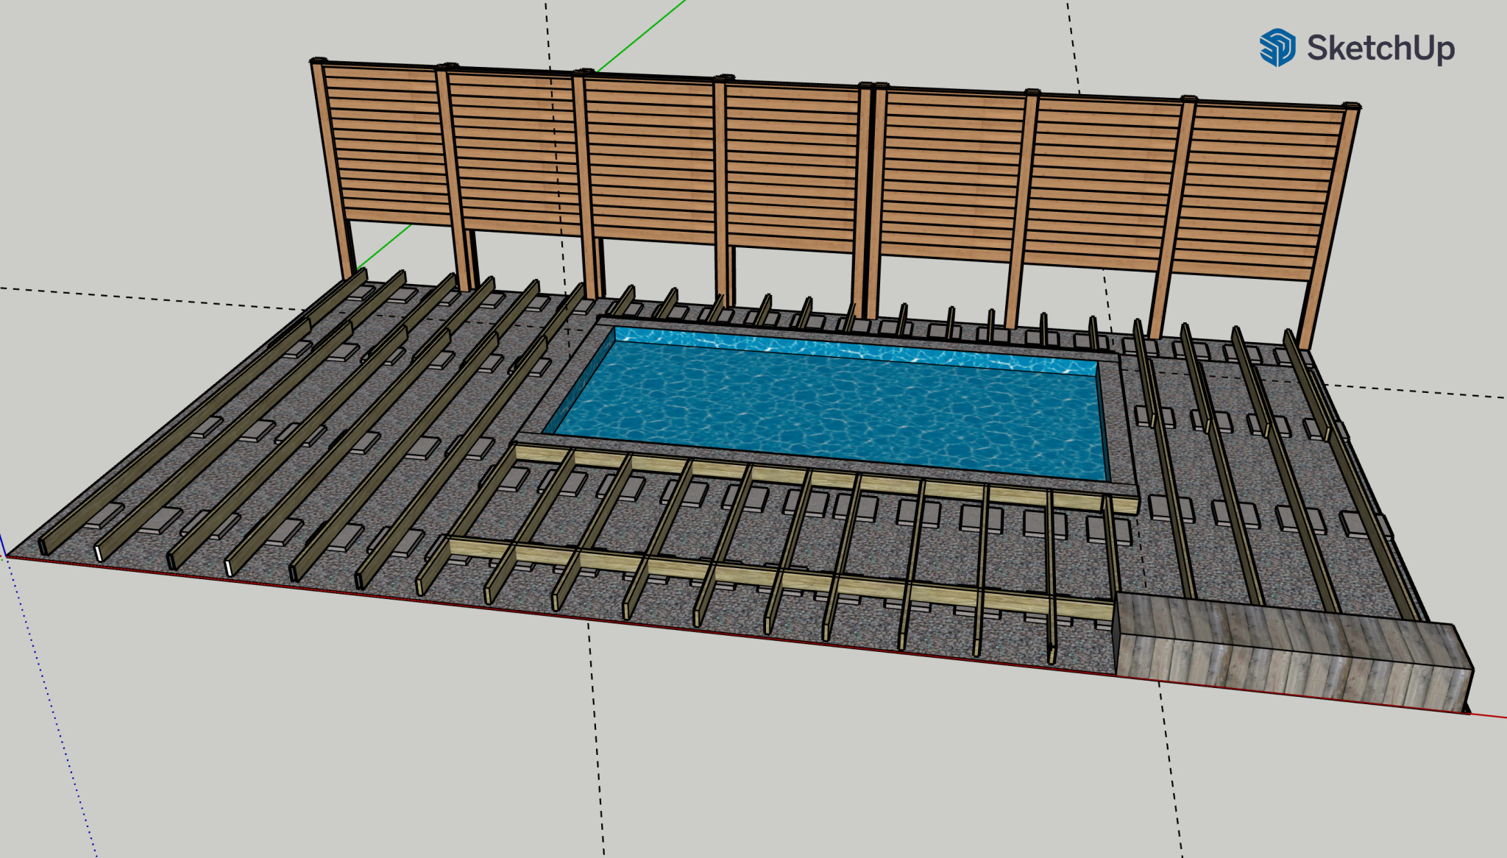Click the SketchUp wordmark text

point(1380,49)
